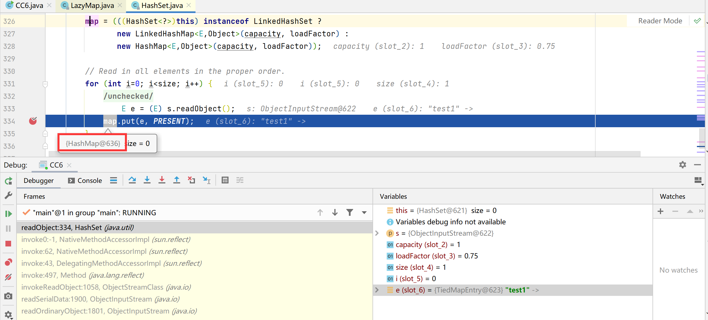Select the next frame down arrow
The width and height of the screenshot is (708, 320).
point(335,212)
